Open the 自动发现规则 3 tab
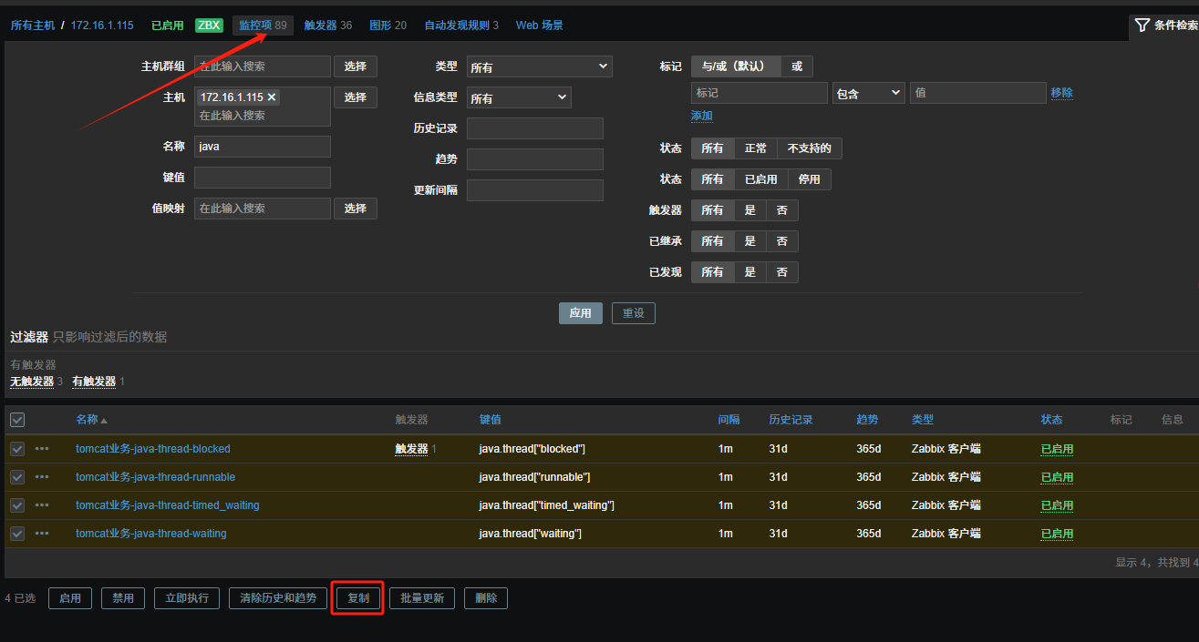 (461, 25)
